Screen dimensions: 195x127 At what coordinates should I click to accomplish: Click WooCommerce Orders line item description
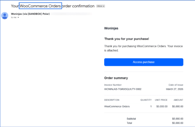click(x=117, y=106)
